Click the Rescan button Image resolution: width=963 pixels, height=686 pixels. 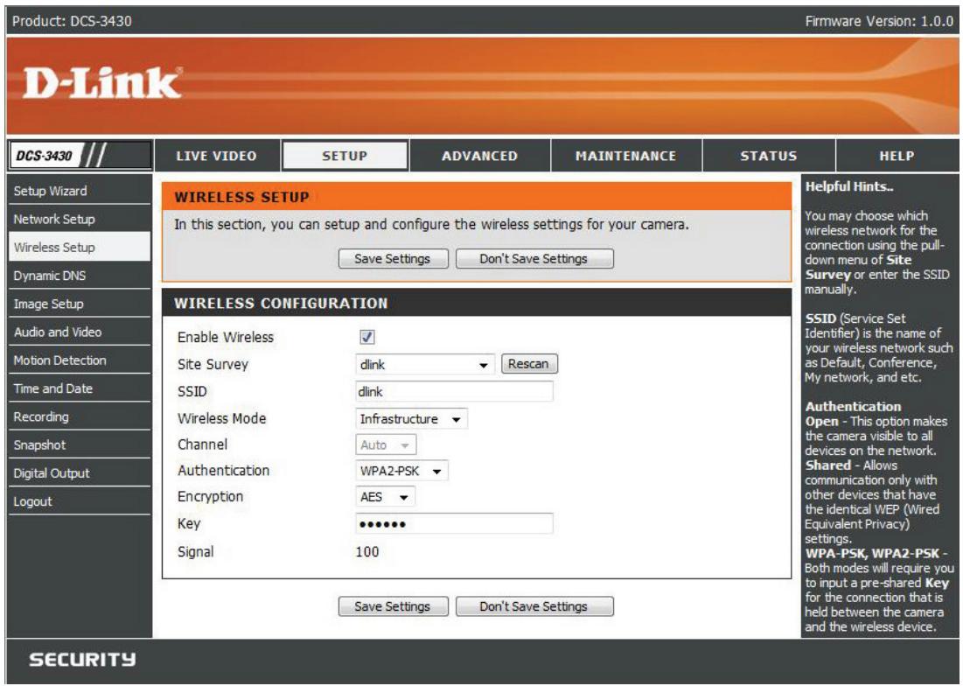[x=529, y=364]
